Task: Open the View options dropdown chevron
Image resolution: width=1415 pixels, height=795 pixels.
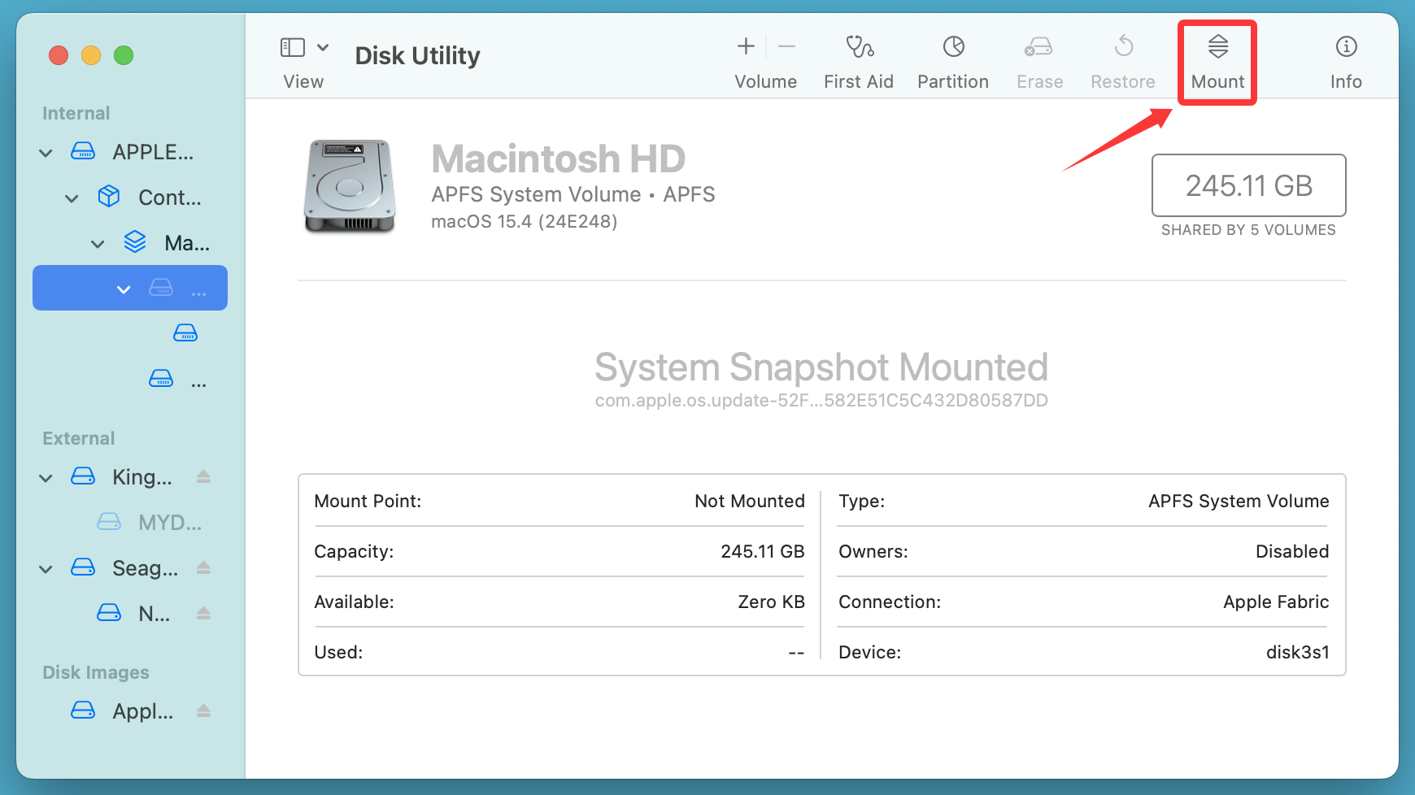Action: click(322, 46)
